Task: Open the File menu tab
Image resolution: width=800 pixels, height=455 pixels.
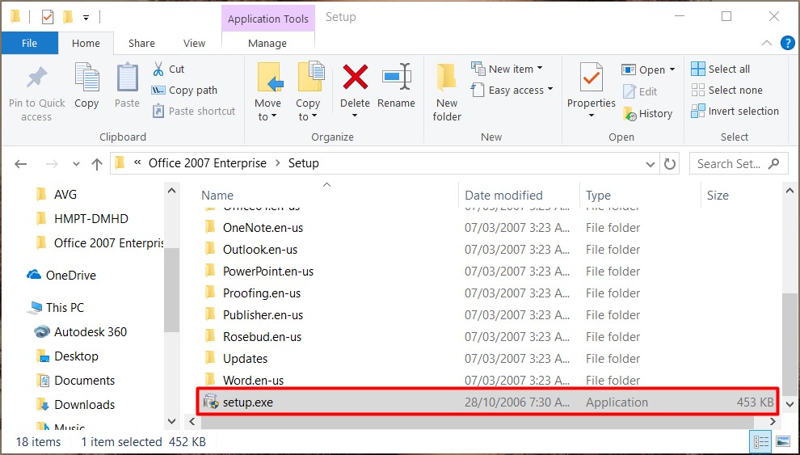Action: point(30,44)
